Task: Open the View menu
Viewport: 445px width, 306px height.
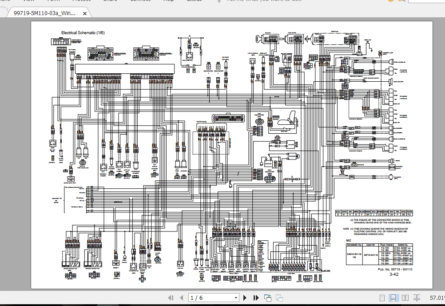Action: click(x=28, y=1)
